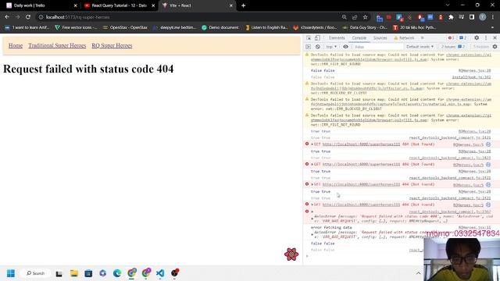Show the console sidebar icon
Screen dimensions: 500x281
[x=308, y=47]
